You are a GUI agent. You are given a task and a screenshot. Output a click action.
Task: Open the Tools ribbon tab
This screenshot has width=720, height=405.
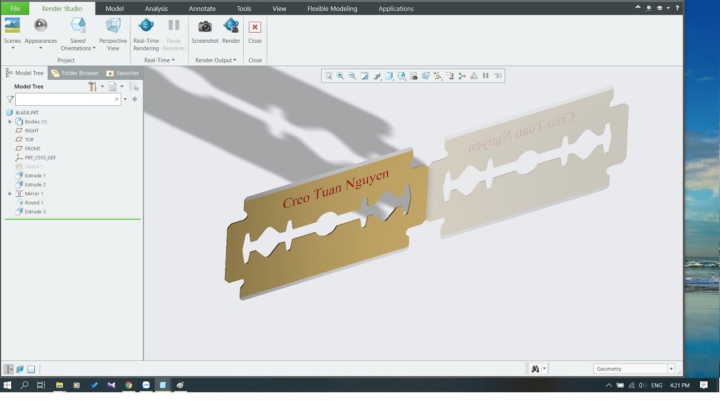[244, 8]
